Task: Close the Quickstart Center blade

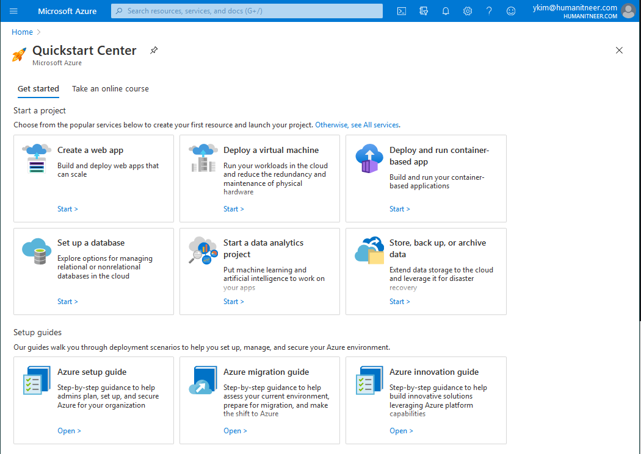Action: (620, 50)
